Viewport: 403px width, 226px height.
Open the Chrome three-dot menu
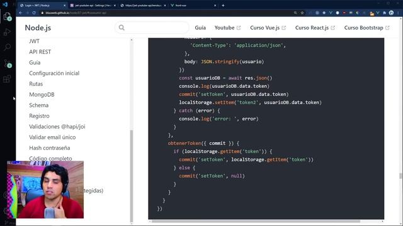398,13
